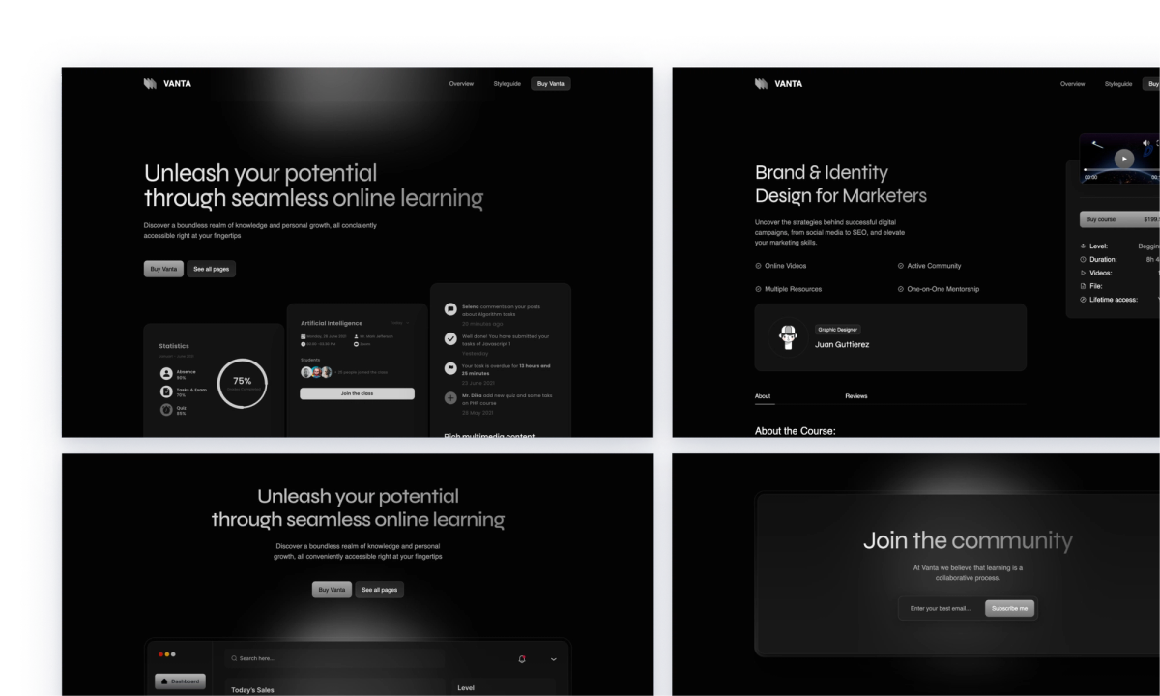Screen dimensions: 1160x696
Task: Click the check icon beside Active Community
Action: pos(901,266)
